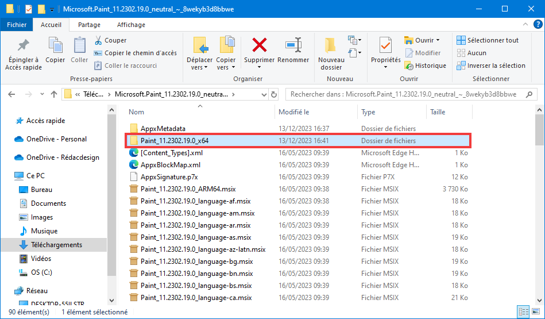Click the search magnifier icon
The width and height of the screenshot is (545, 319).
[529, 94]
